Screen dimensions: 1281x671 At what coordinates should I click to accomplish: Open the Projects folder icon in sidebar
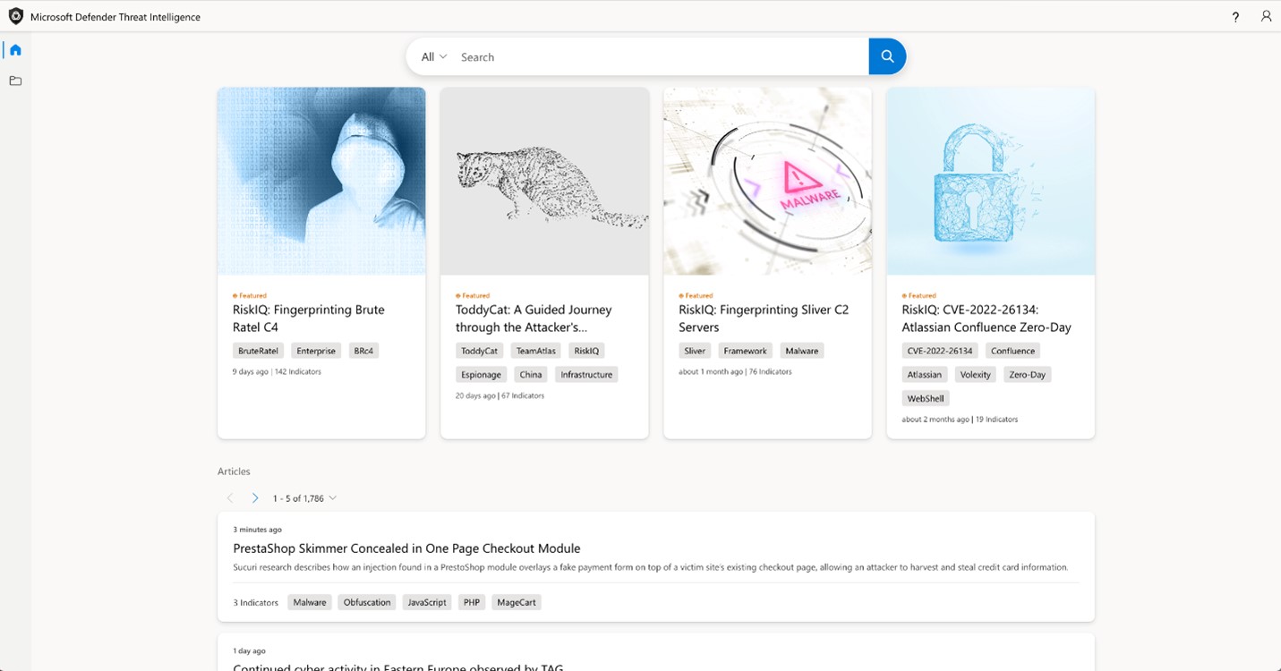point(14,81)
